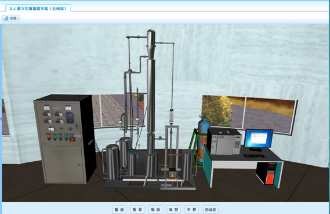Click the red indicator lamp on control cabinet
Viewport: 330px width, 214px height.
click(49, 136)
